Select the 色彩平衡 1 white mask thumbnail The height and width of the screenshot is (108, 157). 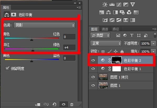[x=116, y=69]
